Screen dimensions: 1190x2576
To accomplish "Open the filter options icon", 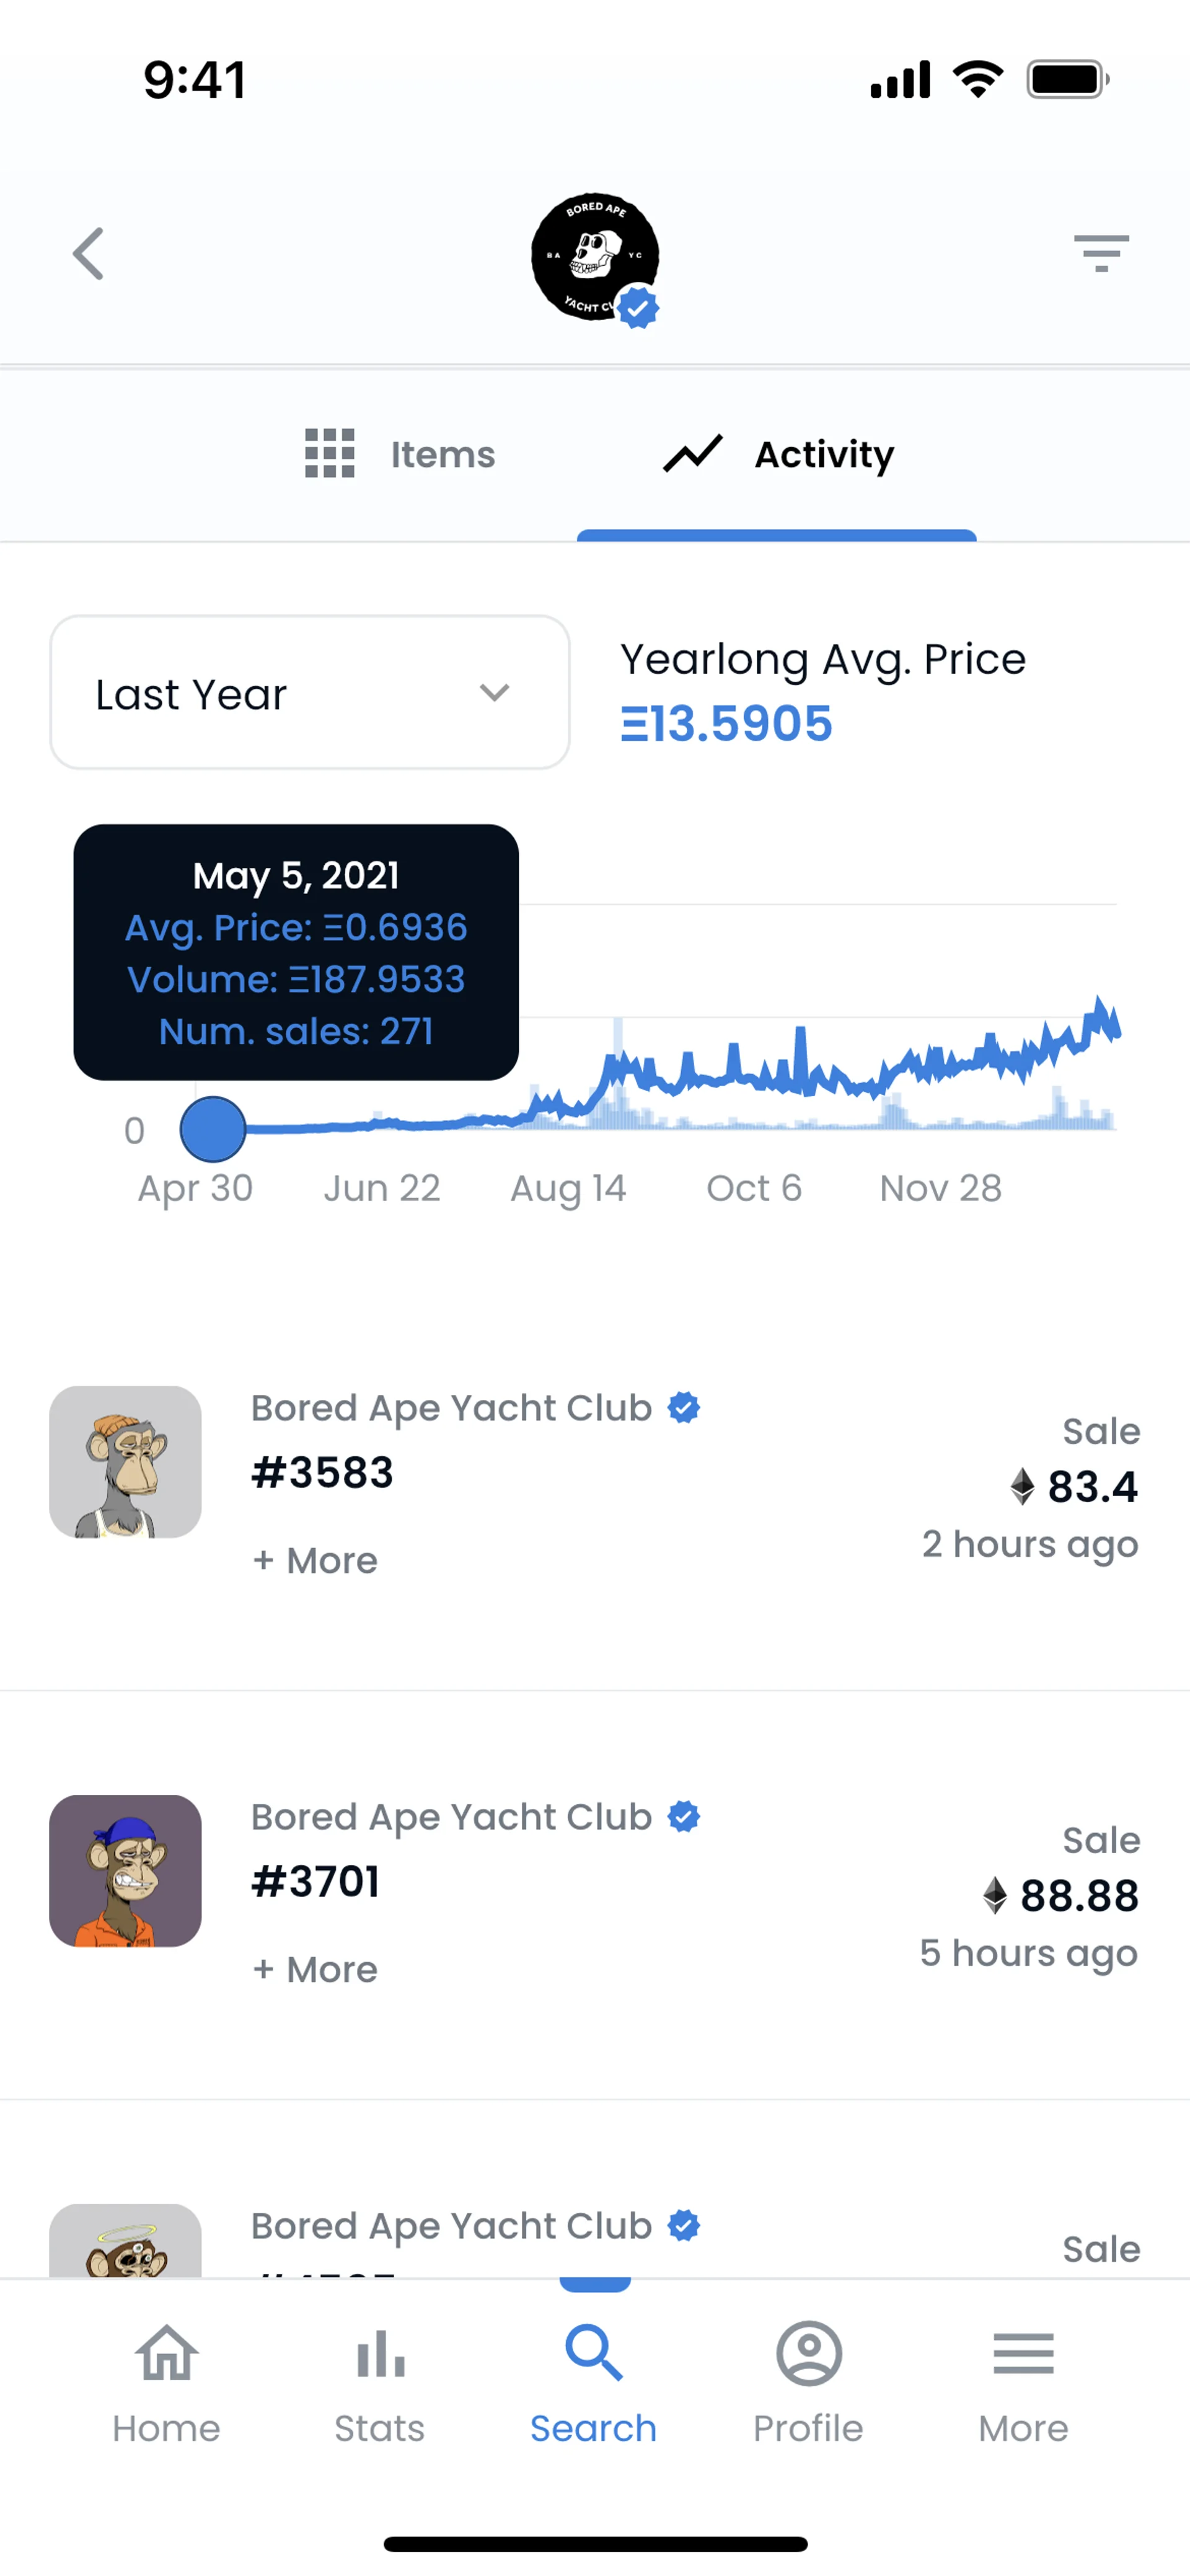I will coord(1101,253).
